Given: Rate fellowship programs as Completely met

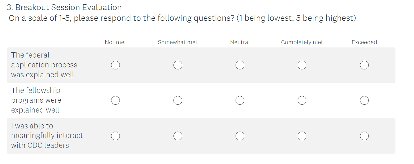Looking at the screenshot, I should click(302, 100).
